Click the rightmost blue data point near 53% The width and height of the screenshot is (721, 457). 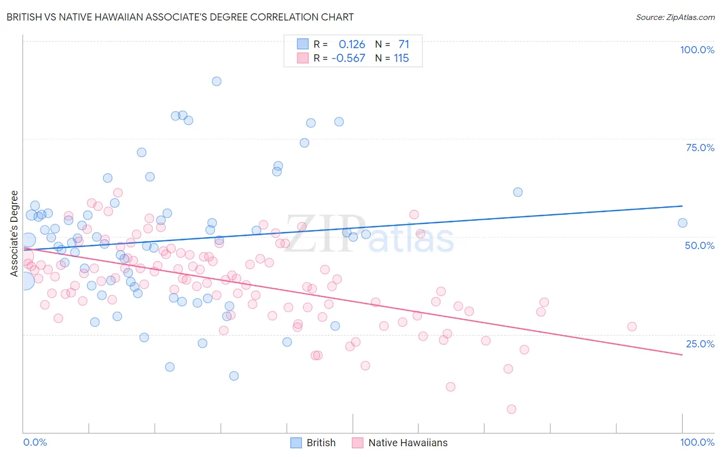click(683, 223)
